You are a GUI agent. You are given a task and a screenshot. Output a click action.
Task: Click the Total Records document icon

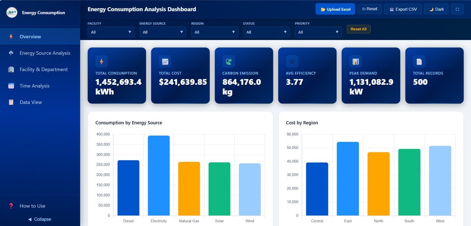click(419, 62)
